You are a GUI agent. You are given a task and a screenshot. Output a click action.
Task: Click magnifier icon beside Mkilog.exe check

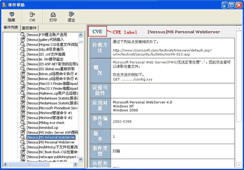[x=23, y=123]
